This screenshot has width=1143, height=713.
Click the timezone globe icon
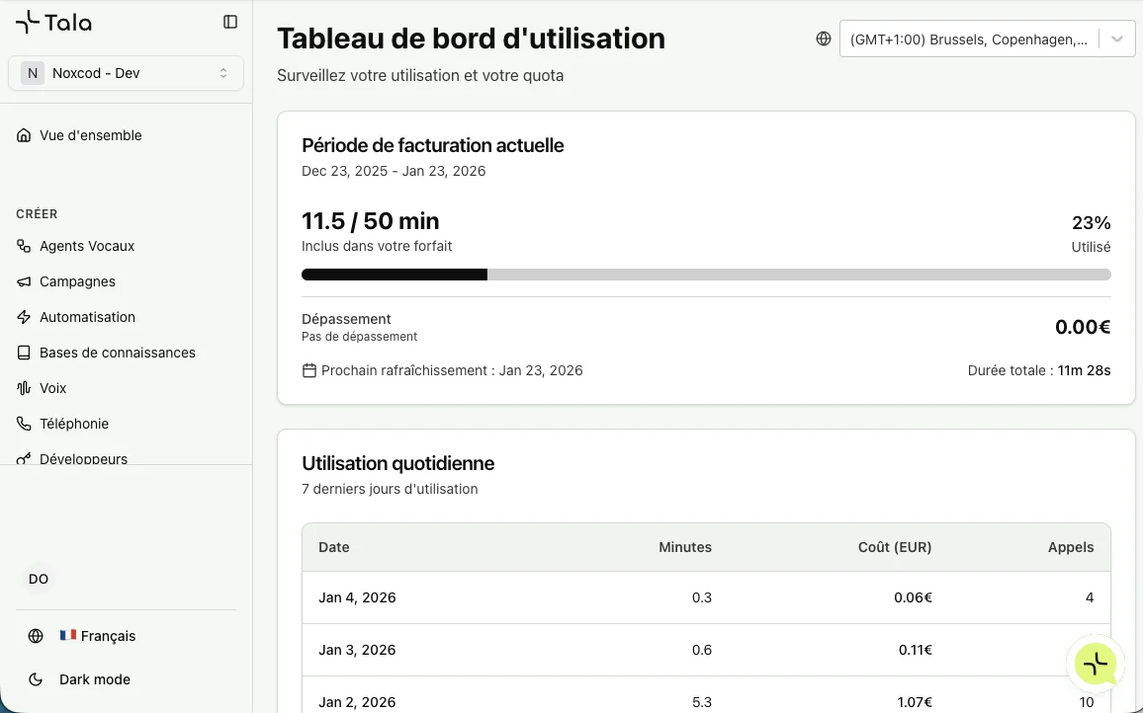[x=824, y=40]
